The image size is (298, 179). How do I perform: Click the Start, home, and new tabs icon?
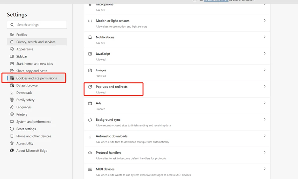(12, 63)
